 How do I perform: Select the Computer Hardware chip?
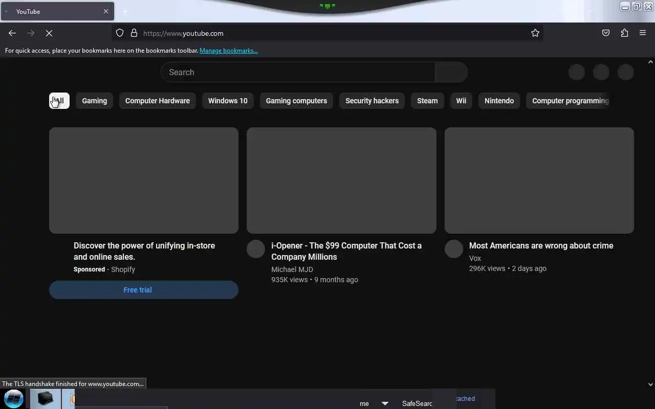coord(158,101)
